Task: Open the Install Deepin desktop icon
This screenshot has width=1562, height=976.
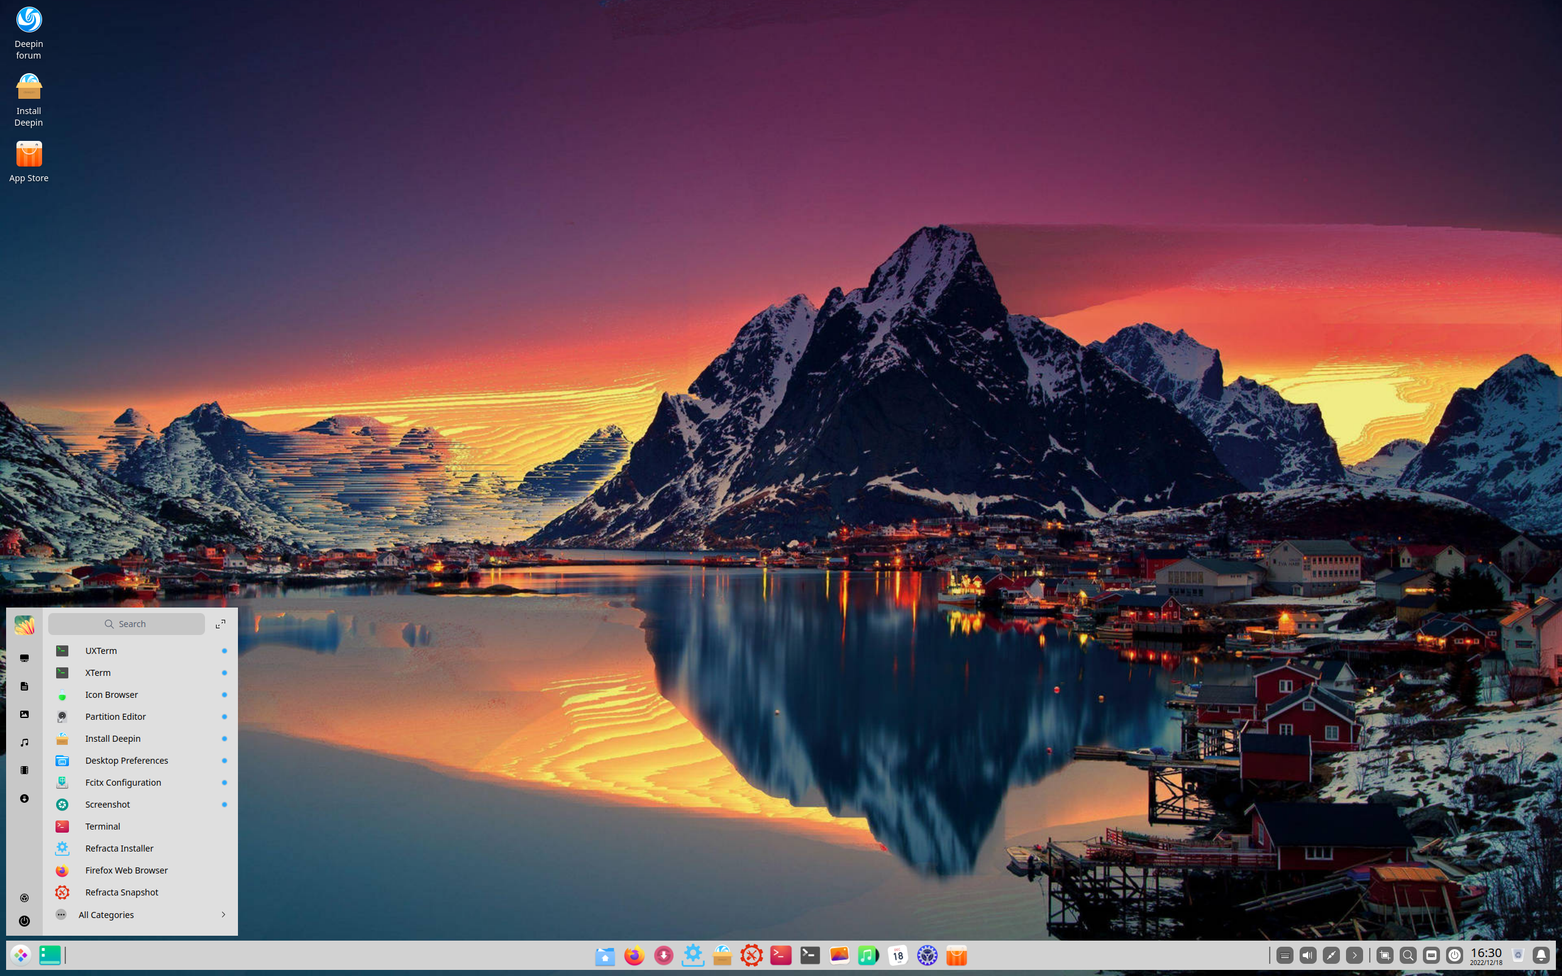Action: 29,99
